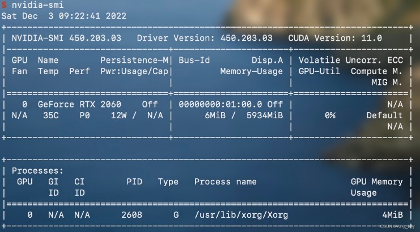The image size is (420, 232).
Task: Click the Processes: heading
Action: tap(37, 171)
